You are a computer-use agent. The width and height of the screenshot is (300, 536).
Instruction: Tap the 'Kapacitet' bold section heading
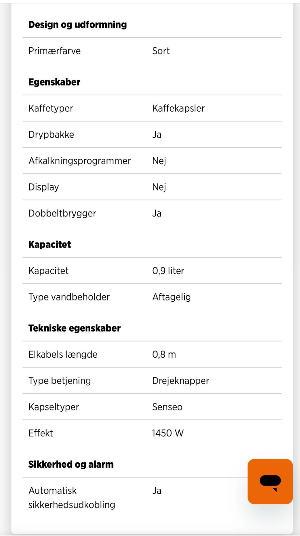pos(50,244)
